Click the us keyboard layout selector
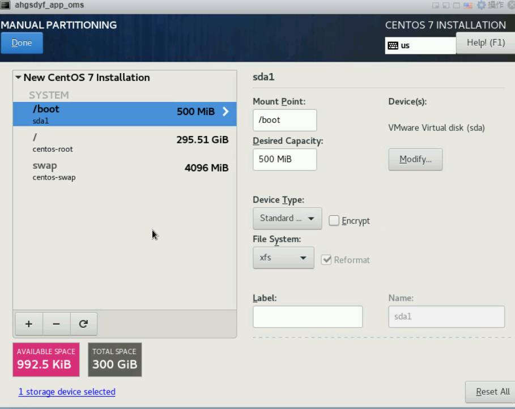The image size is (515, 409). (420, 45)
